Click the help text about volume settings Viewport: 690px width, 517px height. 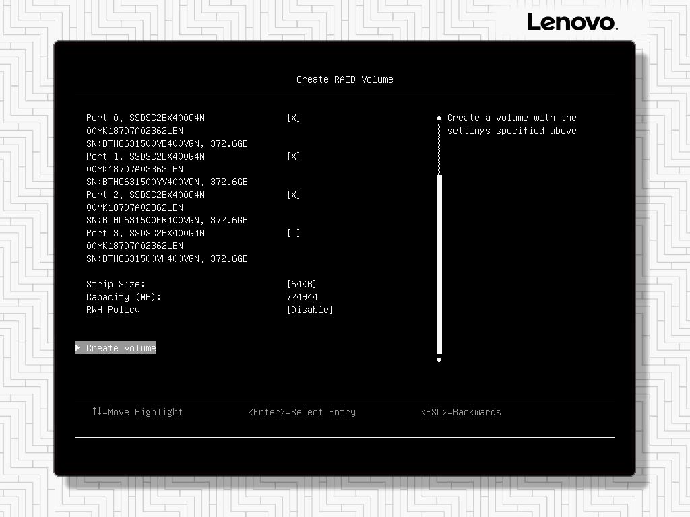click(511, 124)
